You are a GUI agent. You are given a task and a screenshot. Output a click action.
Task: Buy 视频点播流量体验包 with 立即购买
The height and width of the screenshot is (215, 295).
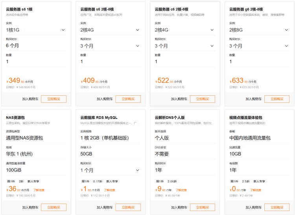(277, 208)
